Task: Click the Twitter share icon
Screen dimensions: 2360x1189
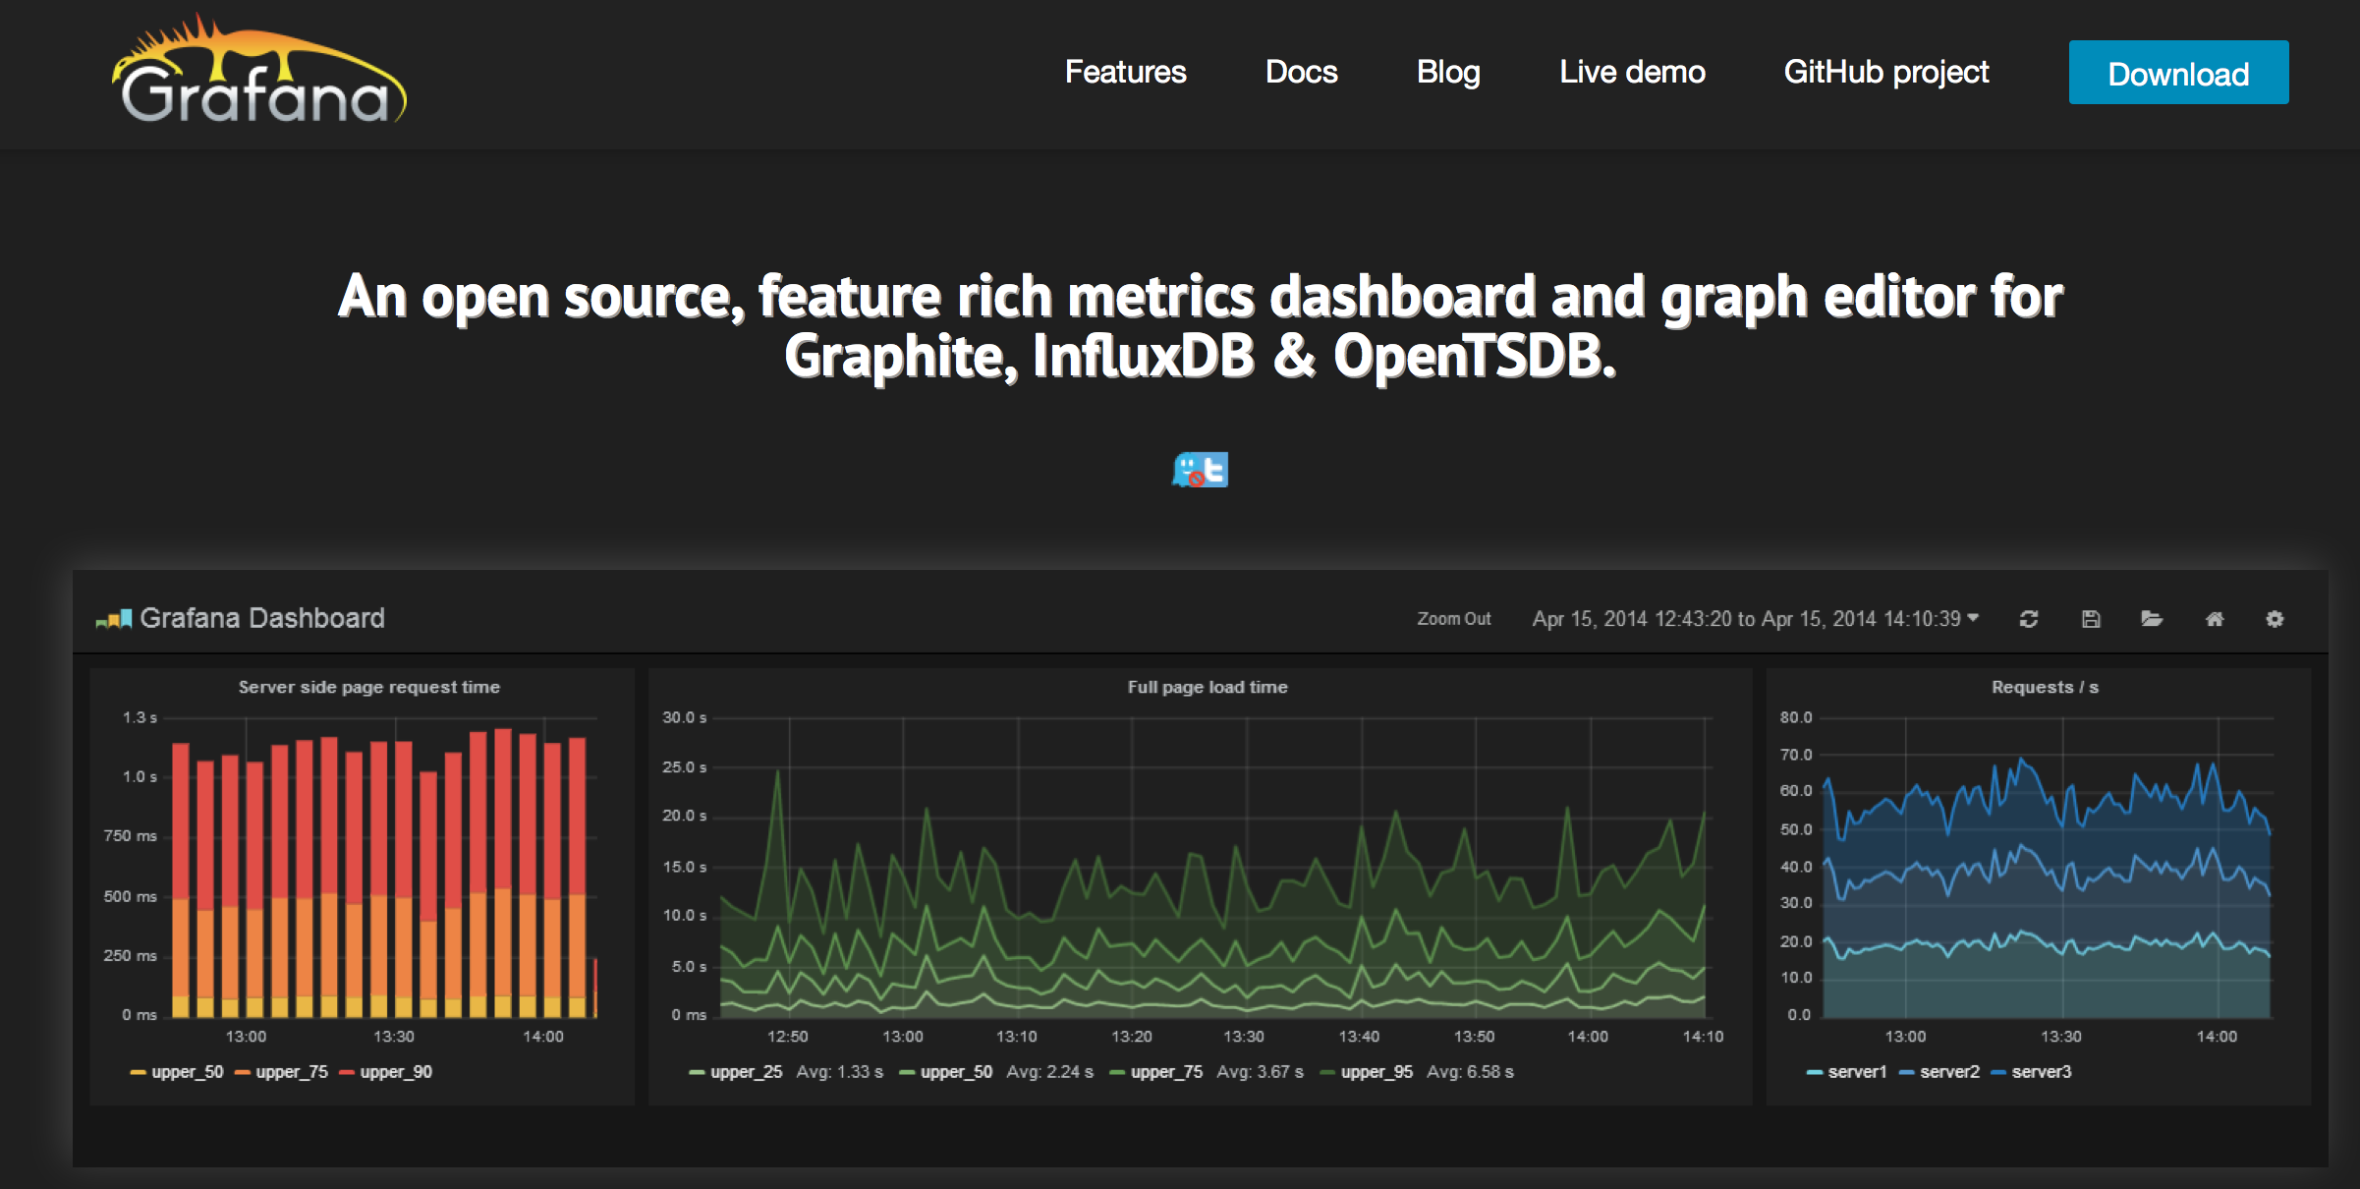Action: tap(1201, 470)
